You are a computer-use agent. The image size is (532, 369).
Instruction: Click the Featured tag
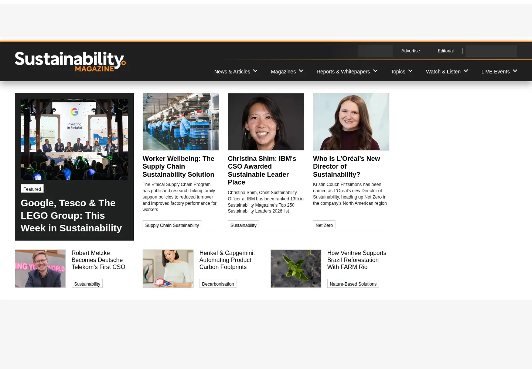click(x=32, y=189)
